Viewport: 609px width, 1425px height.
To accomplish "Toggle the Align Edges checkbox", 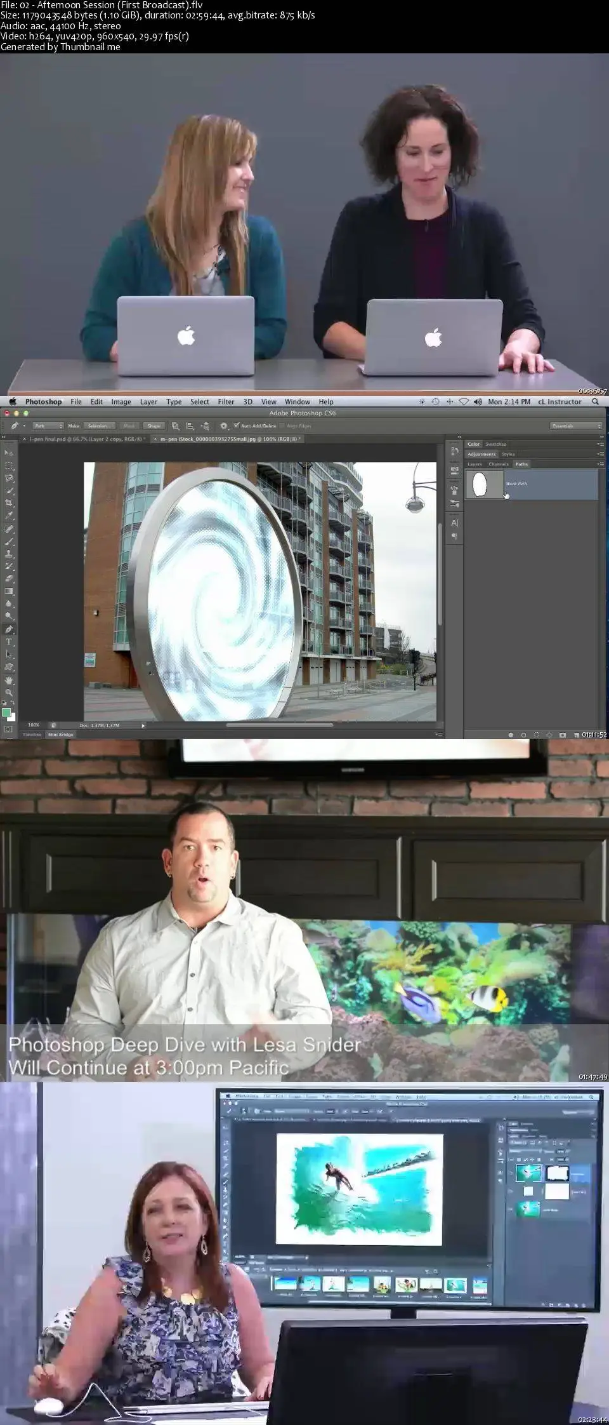I will pyautogui.click(x=282, y=426).
